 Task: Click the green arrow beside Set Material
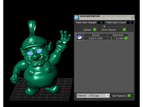pos(129,96)
